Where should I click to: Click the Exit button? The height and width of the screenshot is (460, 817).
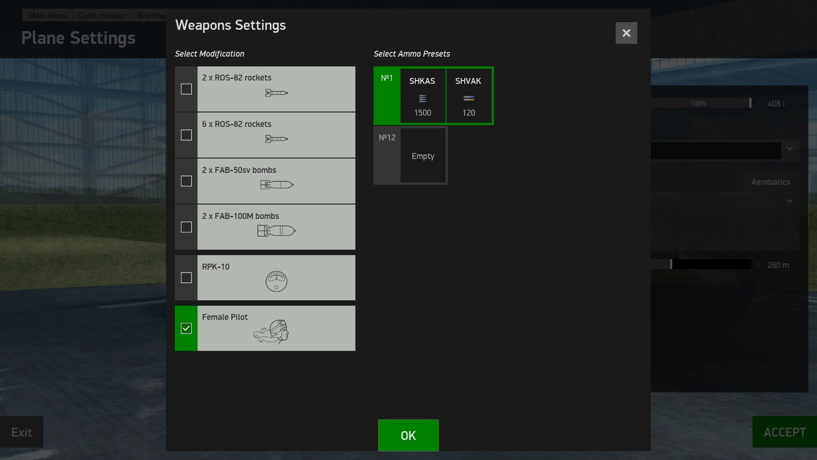coord(22,432)
